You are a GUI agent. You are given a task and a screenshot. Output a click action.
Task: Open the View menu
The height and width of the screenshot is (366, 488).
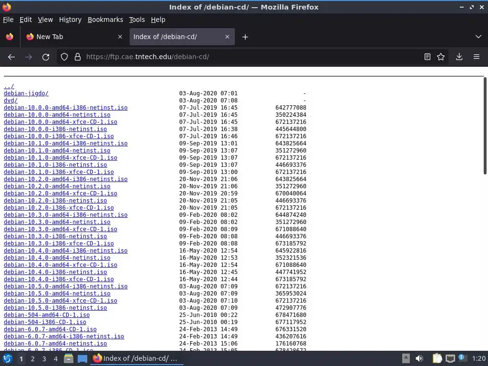pyautogui.click(x=45, y=20)
